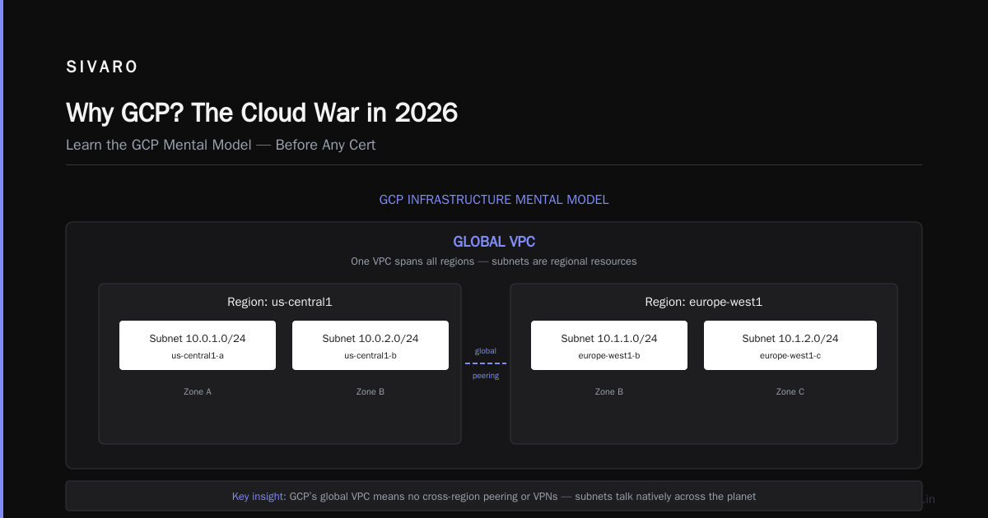988x518 pixels.
Task: Click the Zone B label under us-central1
Action: pos(370,391)
